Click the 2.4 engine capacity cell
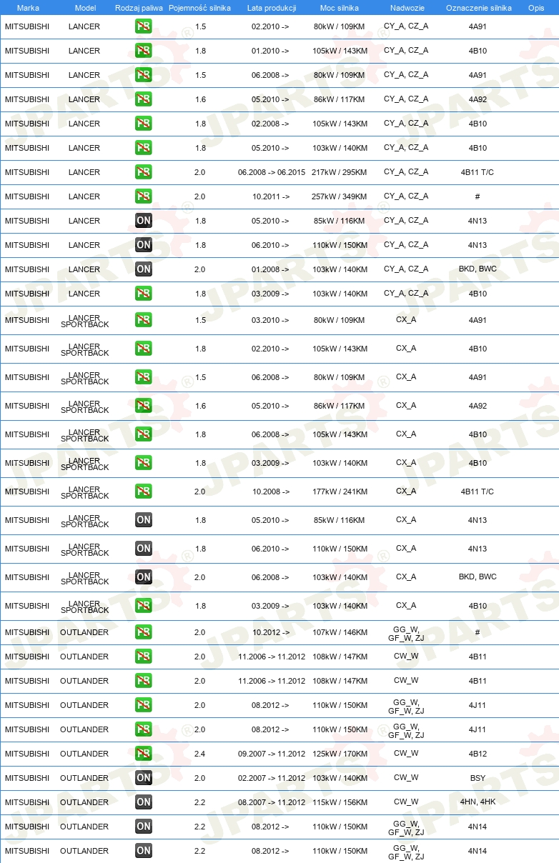The image size is (559, 863). [200, 754]
